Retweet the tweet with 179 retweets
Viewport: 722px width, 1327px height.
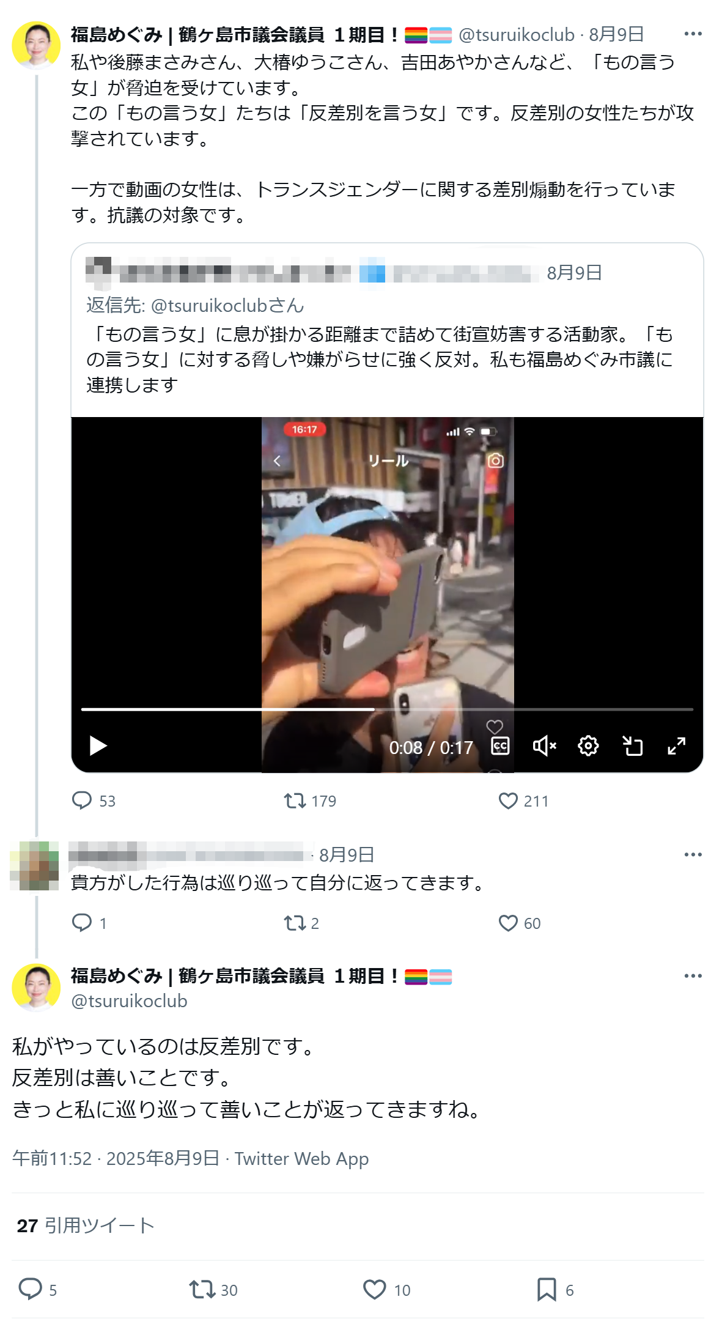point(295,800)
